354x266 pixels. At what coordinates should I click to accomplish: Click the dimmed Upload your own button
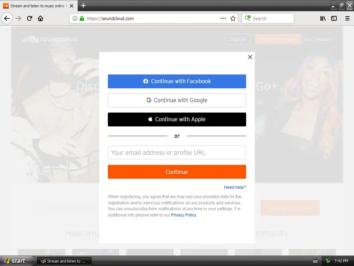coord(290,208)
